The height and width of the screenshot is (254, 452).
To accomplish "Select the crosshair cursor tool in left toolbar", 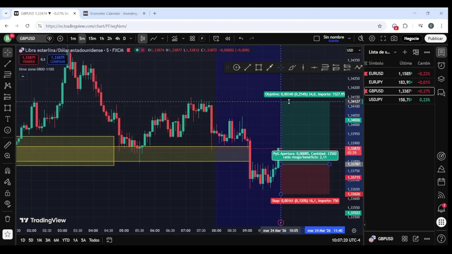I will [7, 52].
